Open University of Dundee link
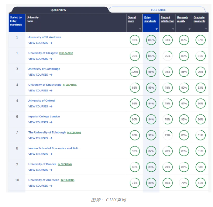 tap(42, 164)
